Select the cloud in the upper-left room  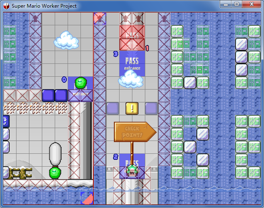coord(66,40)
